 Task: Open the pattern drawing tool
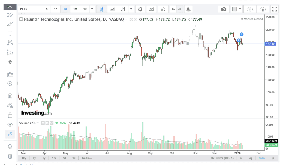point(10,42)
